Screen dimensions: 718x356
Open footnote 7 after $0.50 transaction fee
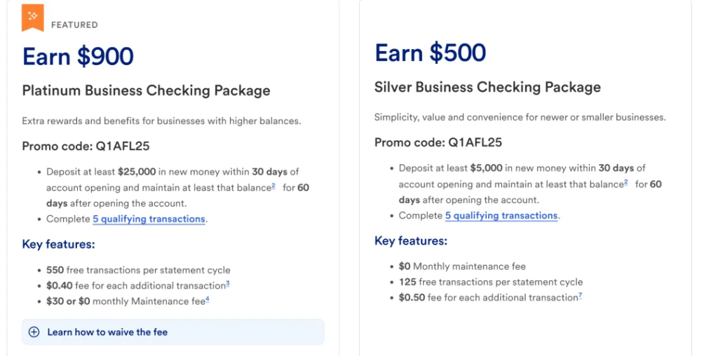click(581, 296)
